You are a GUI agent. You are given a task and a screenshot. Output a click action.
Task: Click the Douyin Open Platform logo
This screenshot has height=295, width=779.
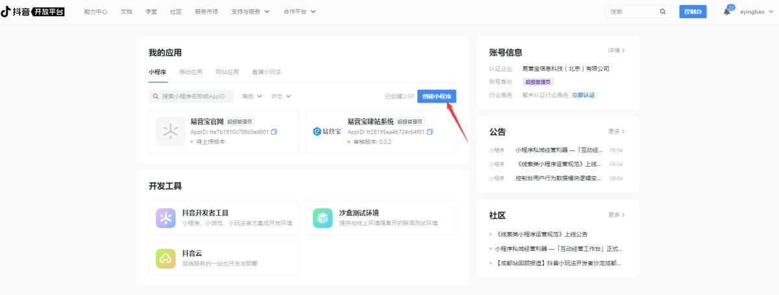(x=33, y=11)
